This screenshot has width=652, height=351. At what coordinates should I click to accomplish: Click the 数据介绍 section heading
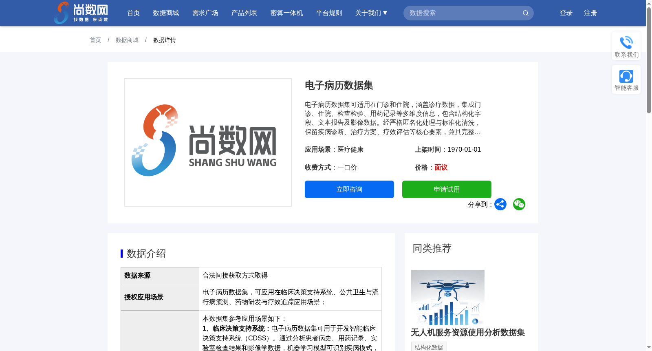pos(146,254)
